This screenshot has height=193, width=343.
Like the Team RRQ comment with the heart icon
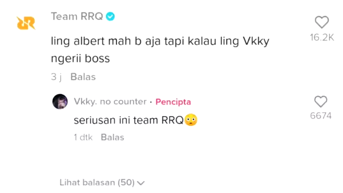pyautogui.click(x=322, y=22)
